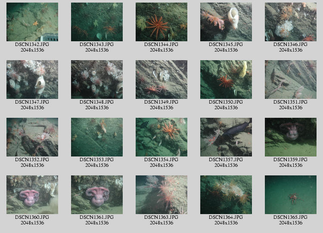Select the DSCN1344.JPG orange crinoid thumbnail

click(x=161, y=22)
